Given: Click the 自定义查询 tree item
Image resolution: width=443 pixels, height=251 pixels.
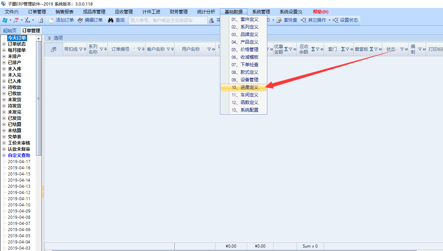Looking at the screenshot, I should tap(19, 156).
